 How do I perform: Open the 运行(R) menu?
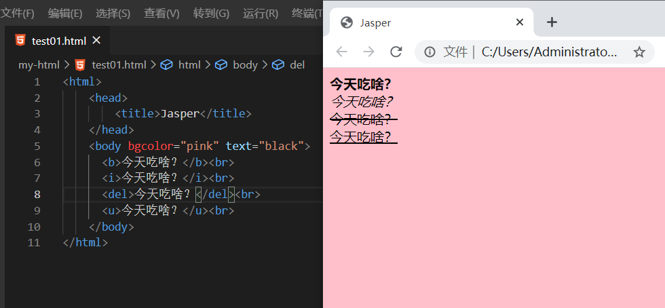[261, 13]
